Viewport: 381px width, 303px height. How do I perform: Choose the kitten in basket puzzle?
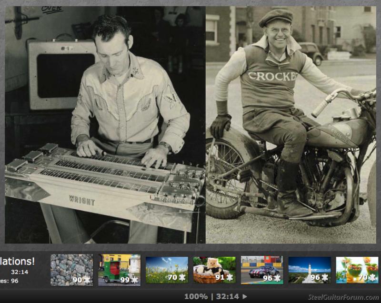(x=214, y=269)
